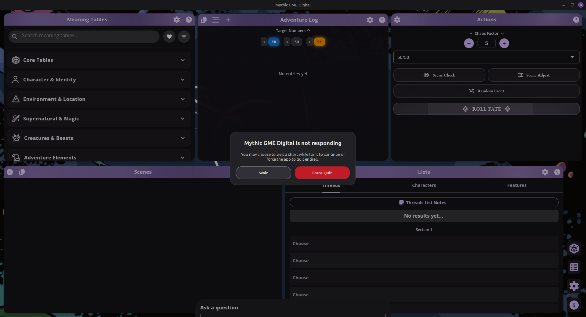Add a new scene in Scenes panel

tap(10, 172)
